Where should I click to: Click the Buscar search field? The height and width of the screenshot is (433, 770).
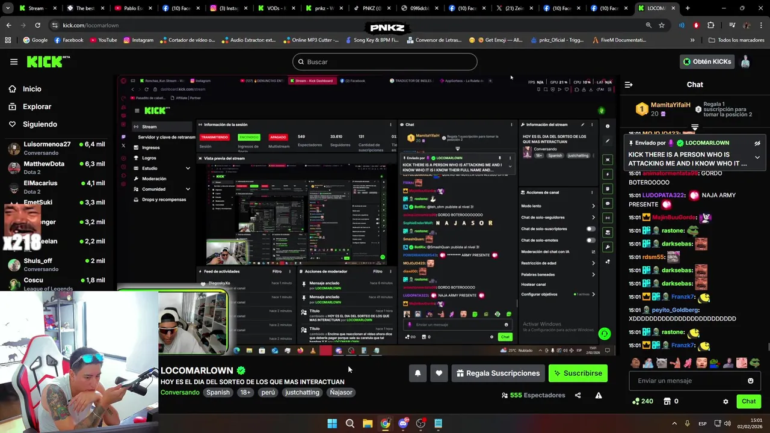(385, 62)
